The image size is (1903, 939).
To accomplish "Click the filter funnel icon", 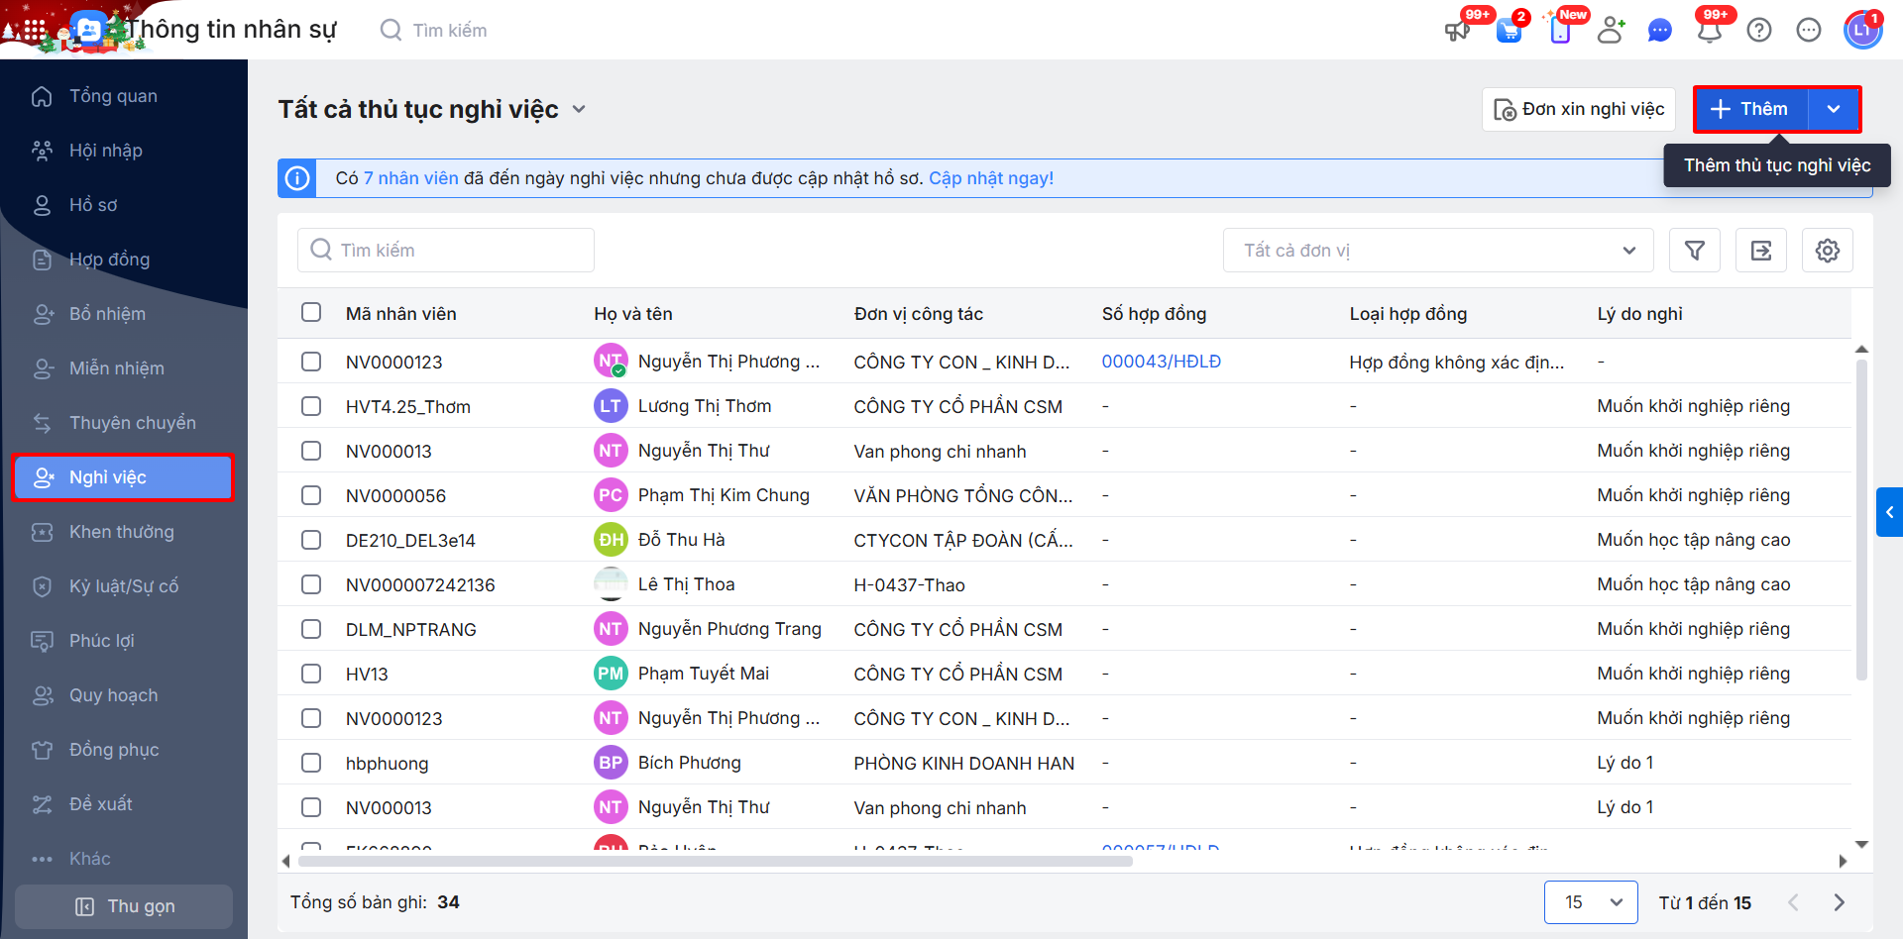I will [x=1695, y=251].
